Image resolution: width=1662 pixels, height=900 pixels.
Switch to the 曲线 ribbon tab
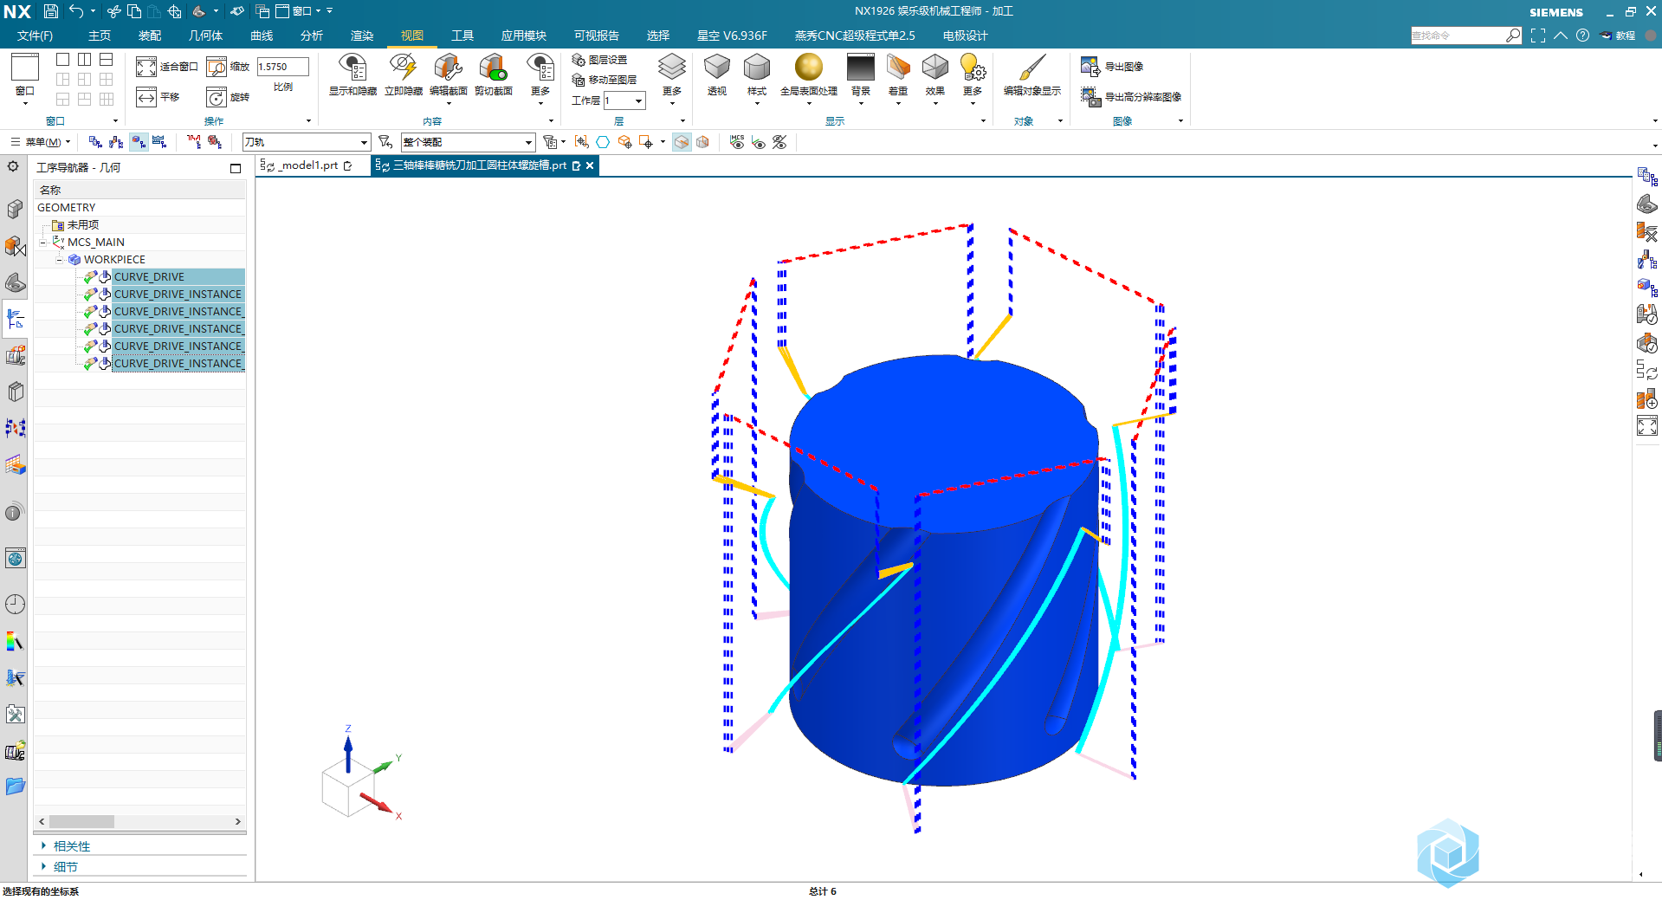coord(262,36)
